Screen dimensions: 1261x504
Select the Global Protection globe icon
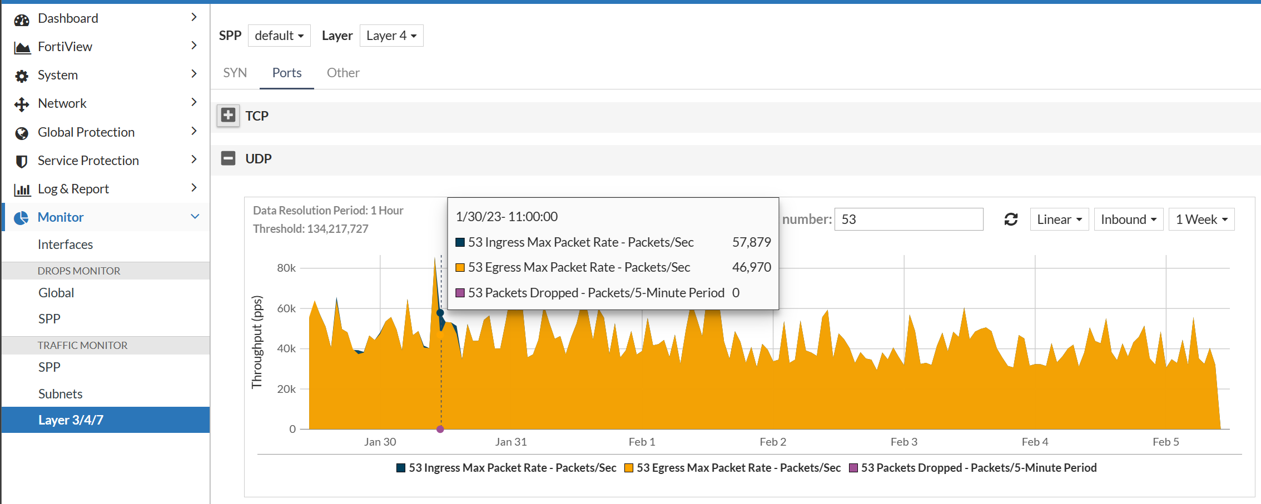point(22,132)
